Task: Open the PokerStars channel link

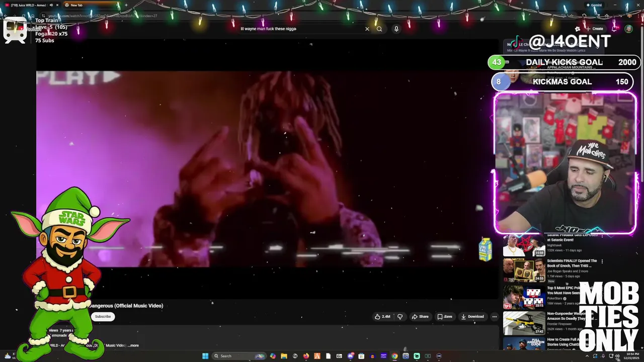Action: pos(554,298)
